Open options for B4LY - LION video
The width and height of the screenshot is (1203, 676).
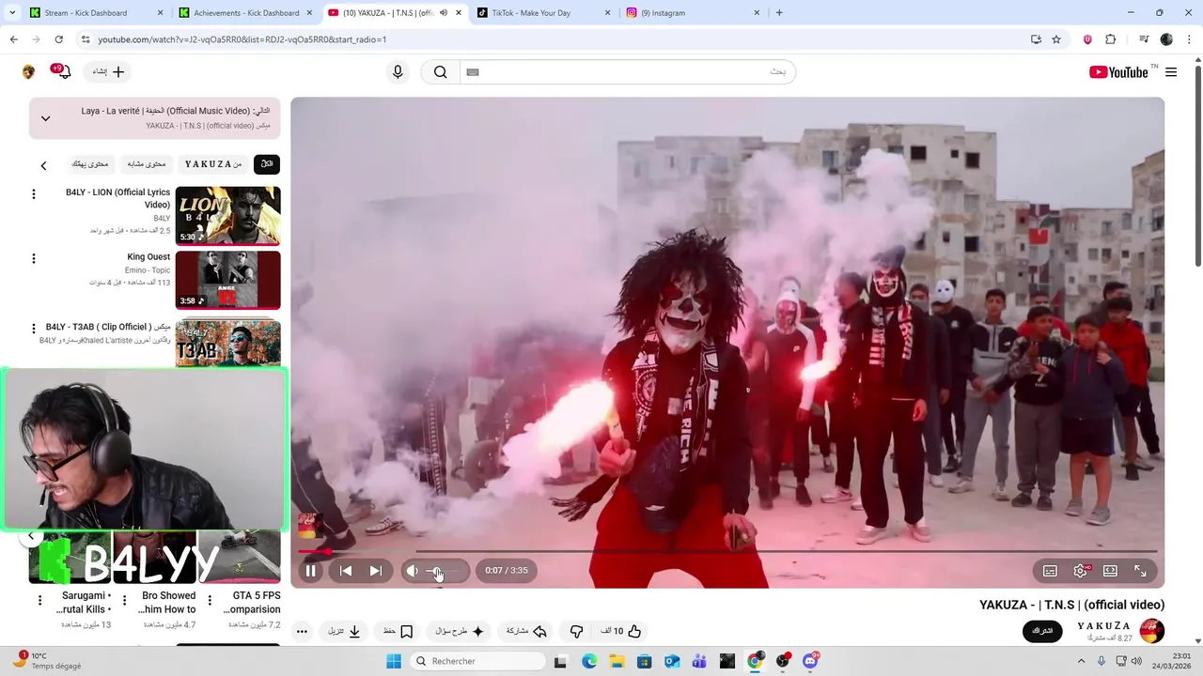(34, 194)
